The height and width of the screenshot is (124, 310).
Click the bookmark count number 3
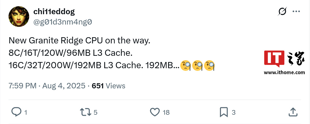pos(234,112)
